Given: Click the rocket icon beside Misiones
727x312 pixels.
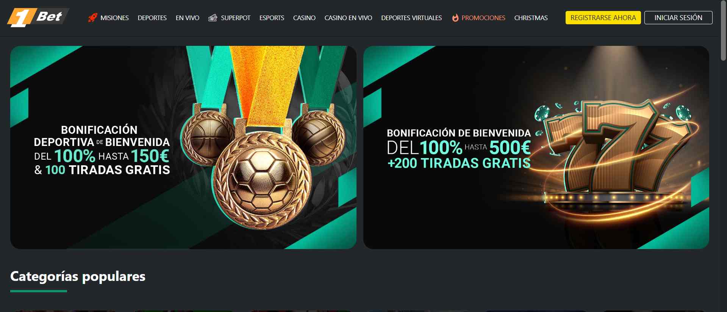Looking at the screenshot, I should coord(92,18).
